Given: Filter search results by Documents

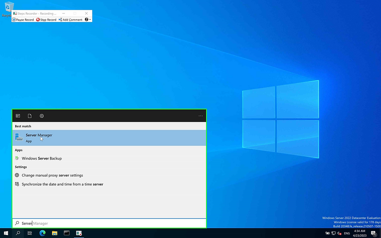Looking at the screenshot, I should pos(30,116).
